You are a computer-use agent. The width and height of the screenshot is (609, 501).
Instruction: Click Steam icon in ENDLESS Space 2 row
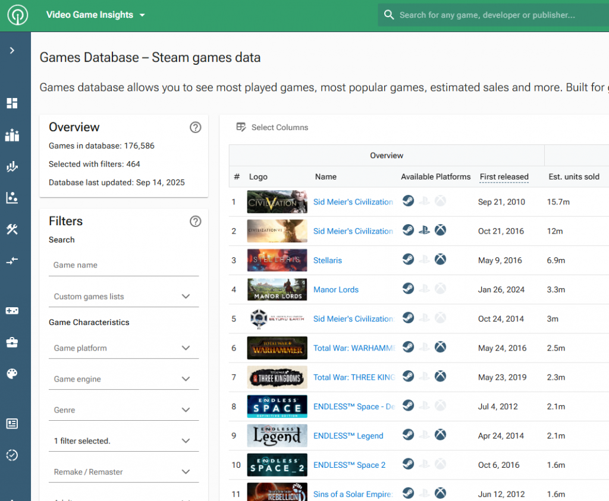coord(408,464)
